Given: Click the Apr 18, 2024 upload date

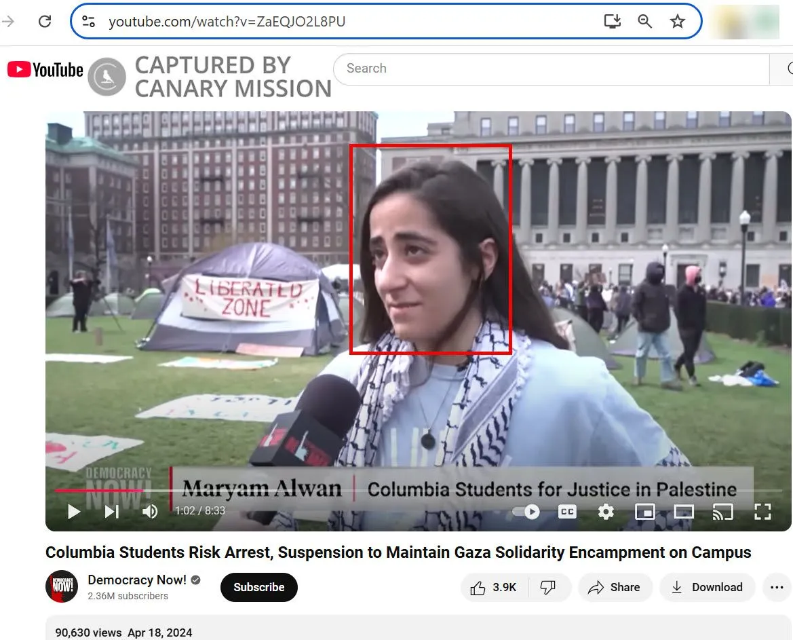Looking at the screenshot, I should [x=160, y=633].
